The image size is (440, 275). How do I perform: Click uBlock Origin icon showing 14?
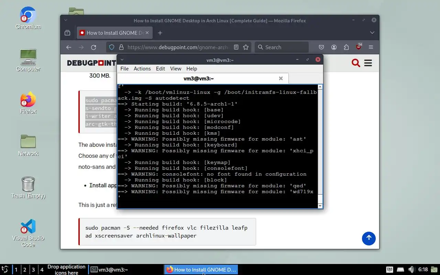(359, 47)
